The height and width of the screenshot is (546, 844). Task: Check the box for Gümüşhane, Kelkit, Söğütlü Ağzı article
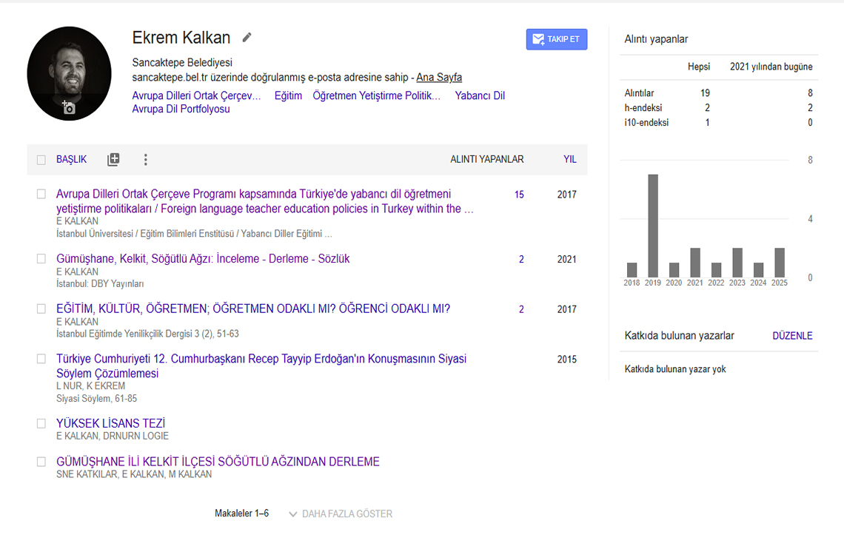(x=41, y=259)
